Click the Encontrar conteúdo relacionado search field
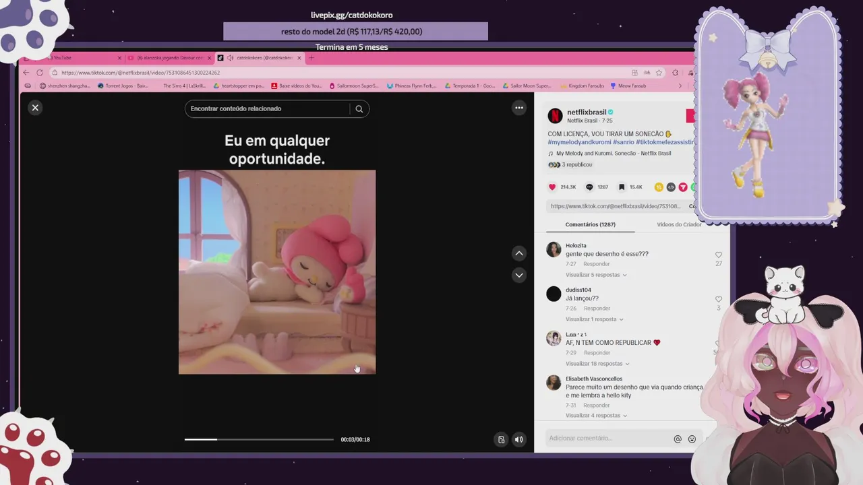863x485 pixels. (268, 108)
